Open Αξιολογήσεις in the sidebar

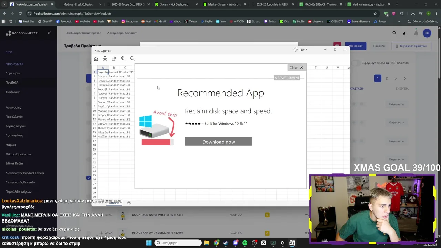(14, 135)
